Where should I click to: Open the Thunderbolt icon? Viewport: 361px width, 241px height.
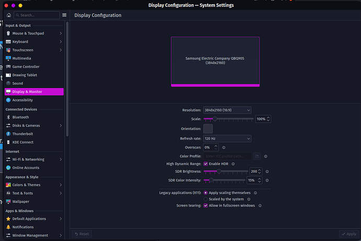click(x=8, y=134)
